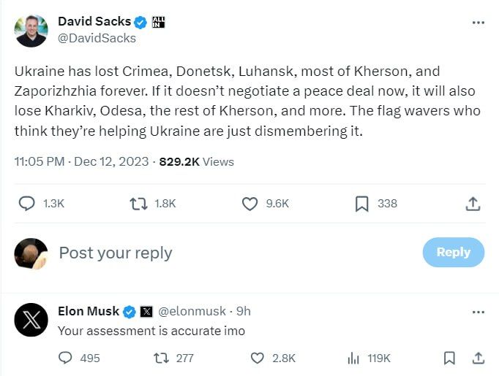Open David Sacks' profile picture
This screenshot has height=376, width=499.
click(x=31, y=31)
